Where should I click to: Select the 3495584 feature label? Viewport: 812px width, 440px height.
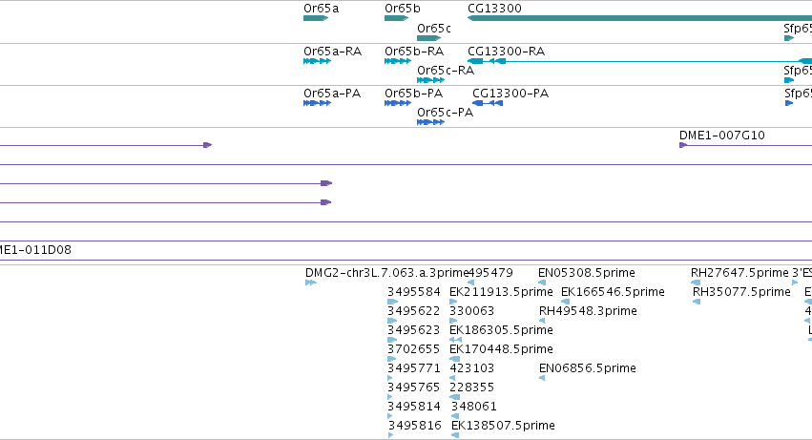(x=414, y=292)
